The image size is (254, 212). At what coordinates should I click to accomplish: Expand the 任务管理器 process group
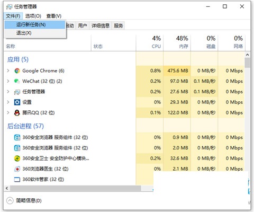[x=8, y=92]
